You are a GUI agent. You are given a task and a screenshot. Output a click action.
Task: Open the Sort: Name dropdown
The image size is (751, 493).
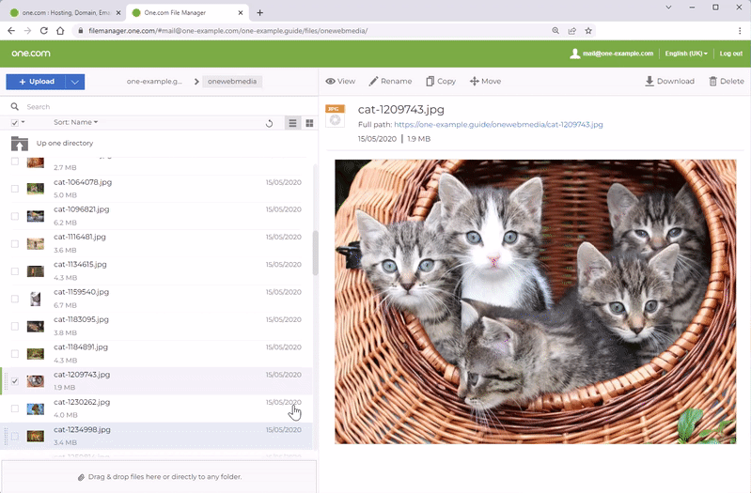point(76,122)
